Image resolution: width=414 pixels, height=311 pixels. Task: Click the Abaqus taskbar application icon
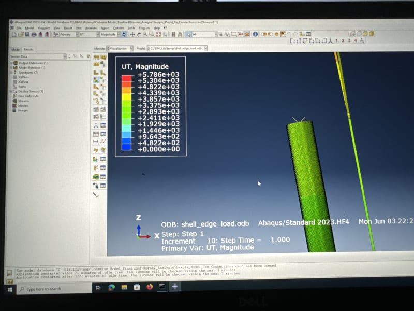175,287
